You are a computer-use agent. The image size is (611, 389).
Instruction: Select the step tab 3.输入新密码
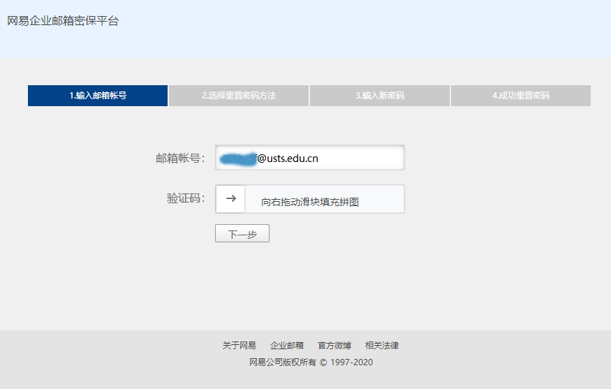[x=380, y=96]
